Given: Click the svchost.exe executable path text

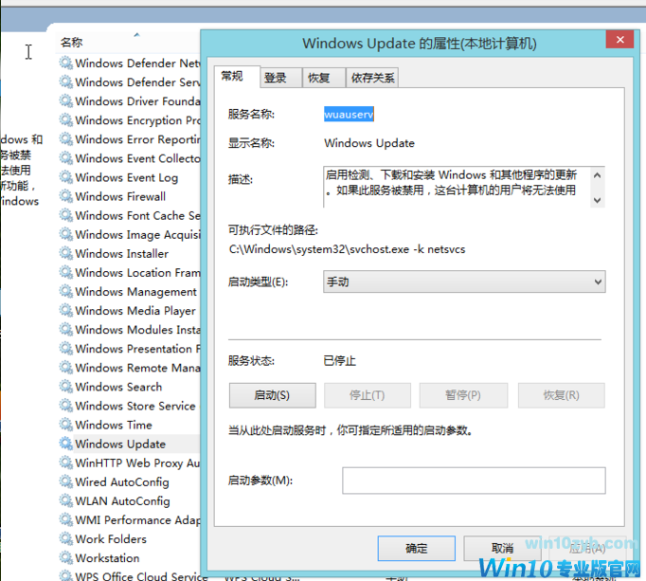Looking at the screenshot, I should point(347,249).
